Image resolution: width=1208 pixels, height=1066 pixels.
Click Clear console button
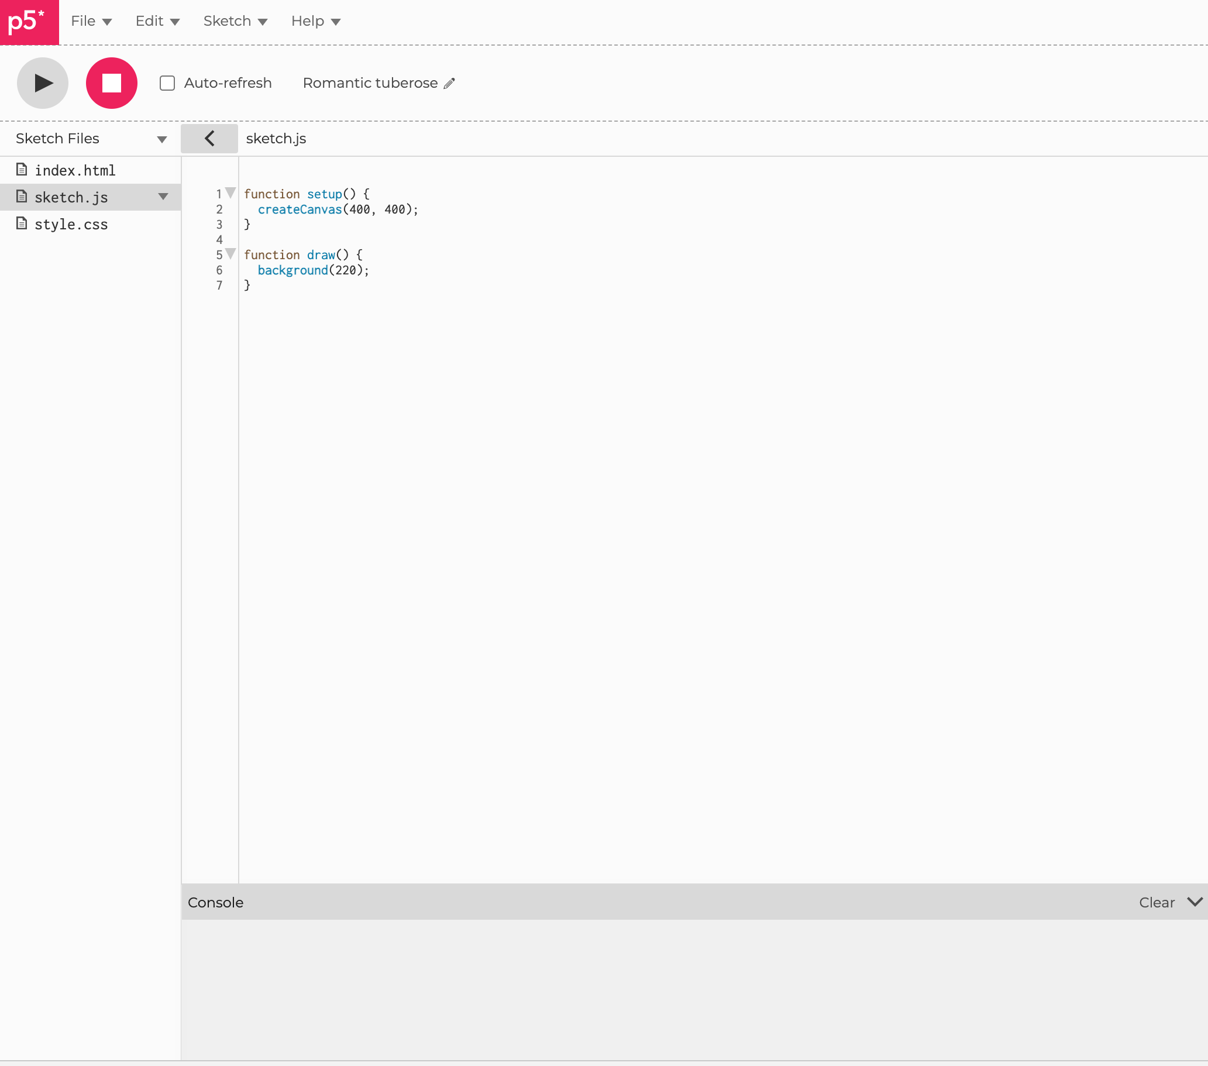point(1157,902)
